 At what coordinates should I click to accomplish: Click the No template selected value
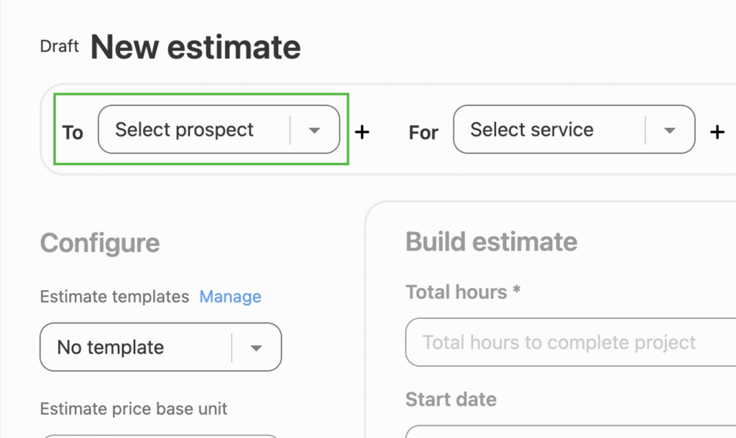click(x=111, y=348)
